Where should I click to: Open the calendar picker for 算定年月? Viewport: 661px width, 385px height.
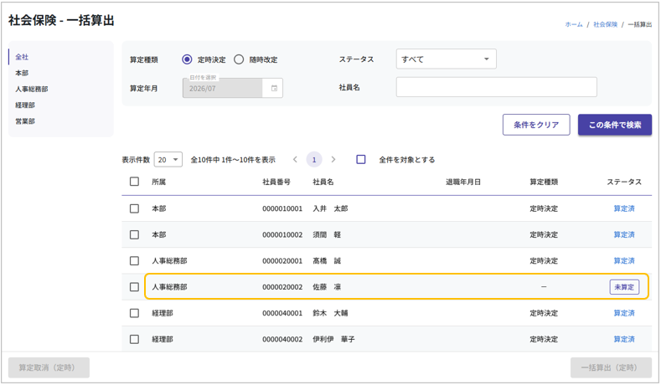(274, 88)
